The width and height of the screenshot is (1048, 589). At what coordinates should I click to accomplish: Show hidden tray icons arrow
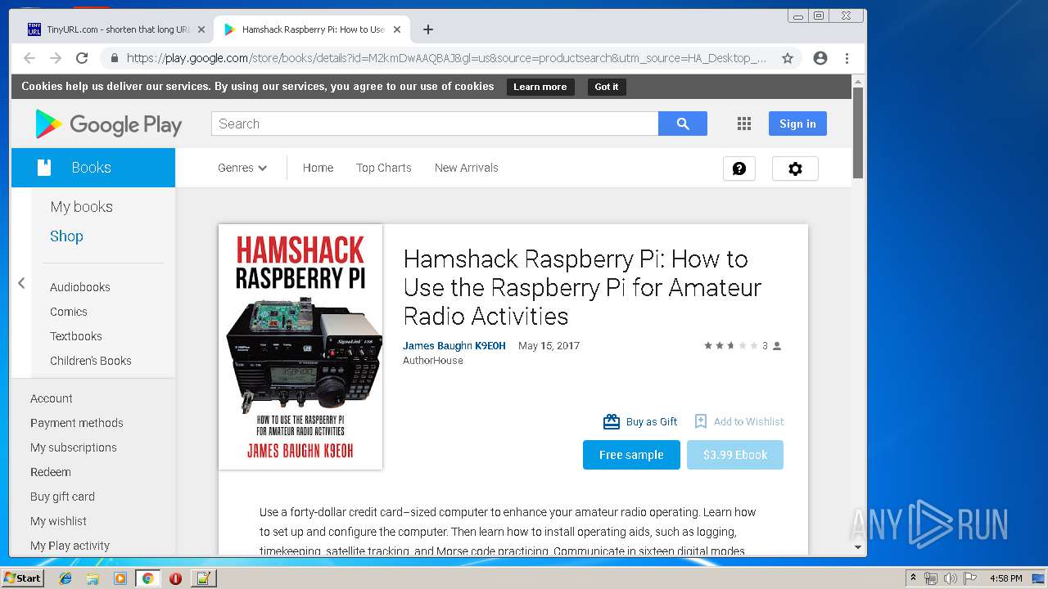(913, 578)
